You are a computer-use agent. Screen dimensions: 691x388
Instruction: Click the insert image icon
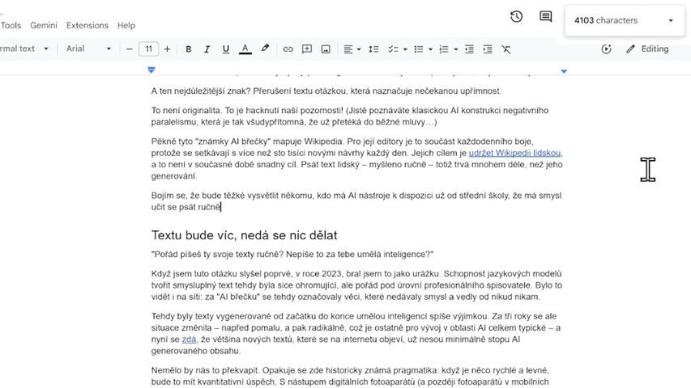326,49
